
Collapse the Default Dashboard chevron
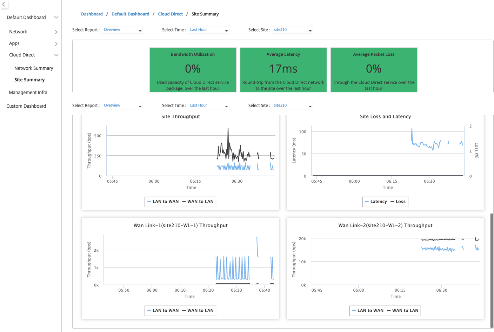tap(56, 18)
